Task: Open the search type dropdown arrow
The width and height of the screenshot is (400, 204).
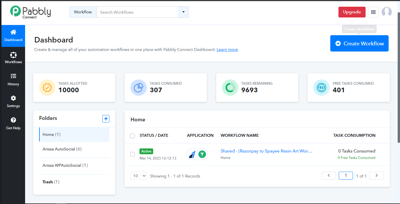Action: click(x=183, y=12)
